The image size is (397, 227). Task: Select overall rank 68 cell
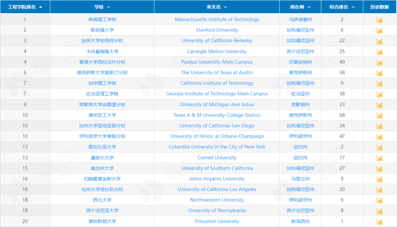(x=342, y=115)
